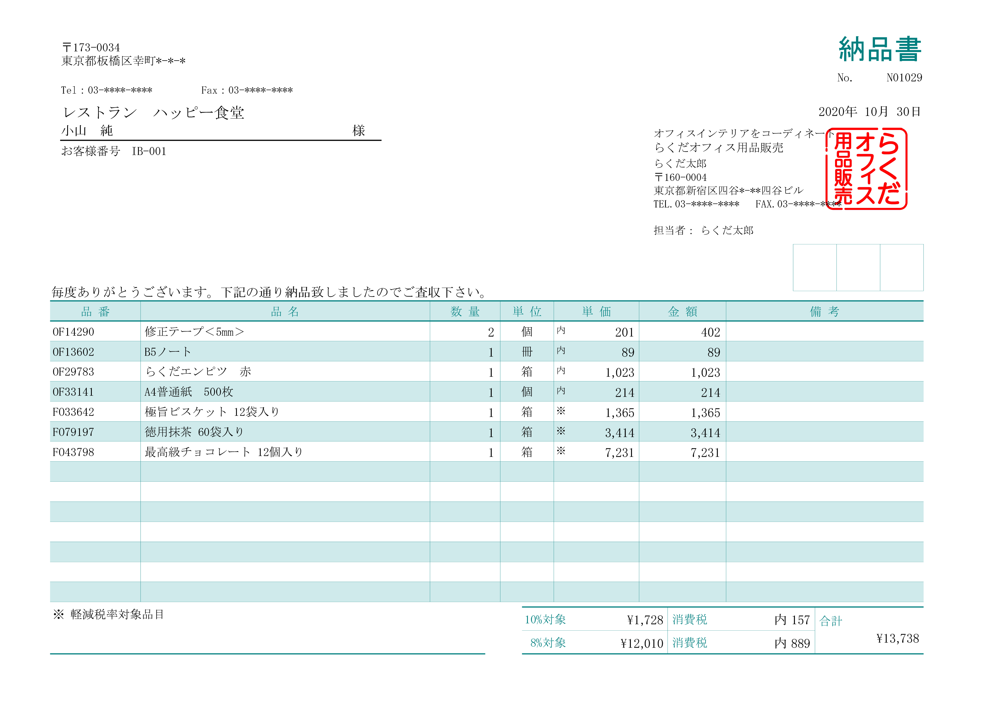
Task: Click the 単価 column header
Action: click(596, 312)
